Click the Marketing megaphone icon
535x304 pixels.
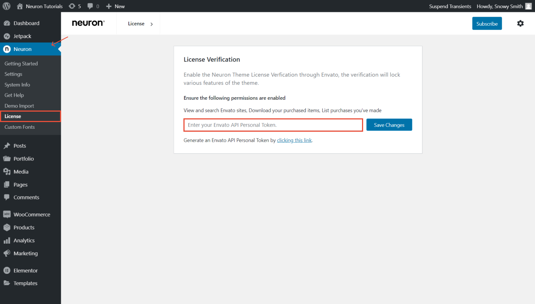tap(7, 253)
